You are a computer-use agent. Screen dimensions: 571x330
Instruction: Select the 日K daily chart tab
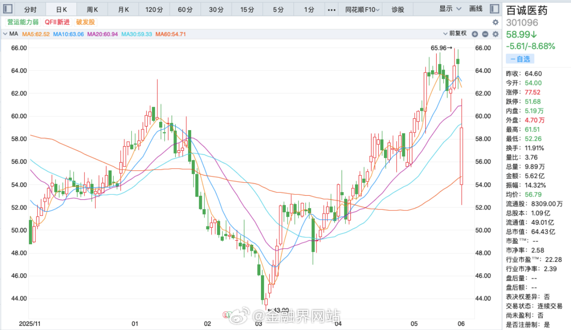[x=61, y=9]
